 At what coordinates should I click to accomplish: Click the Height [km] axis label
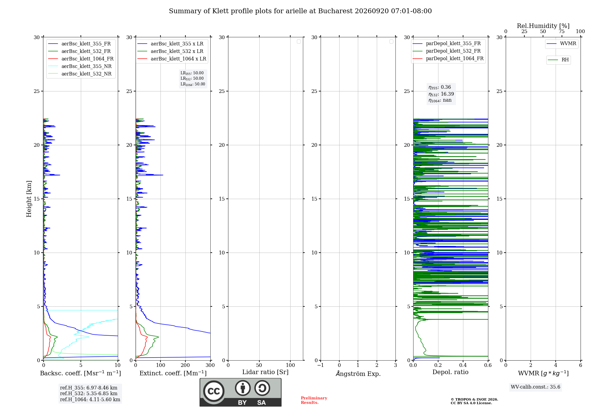[x=29, y=199]
